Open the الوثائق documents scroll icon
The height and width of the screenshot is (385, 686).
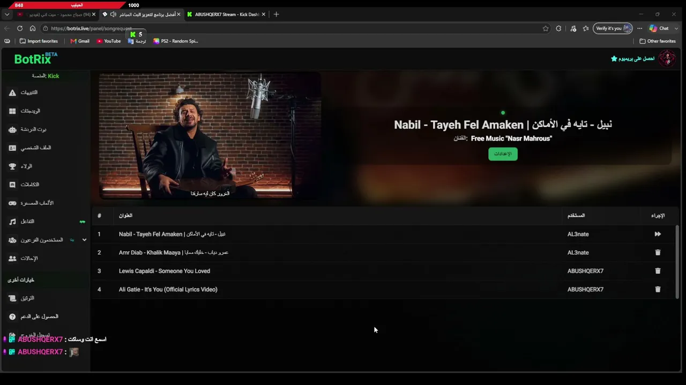[x=12, y=298]
